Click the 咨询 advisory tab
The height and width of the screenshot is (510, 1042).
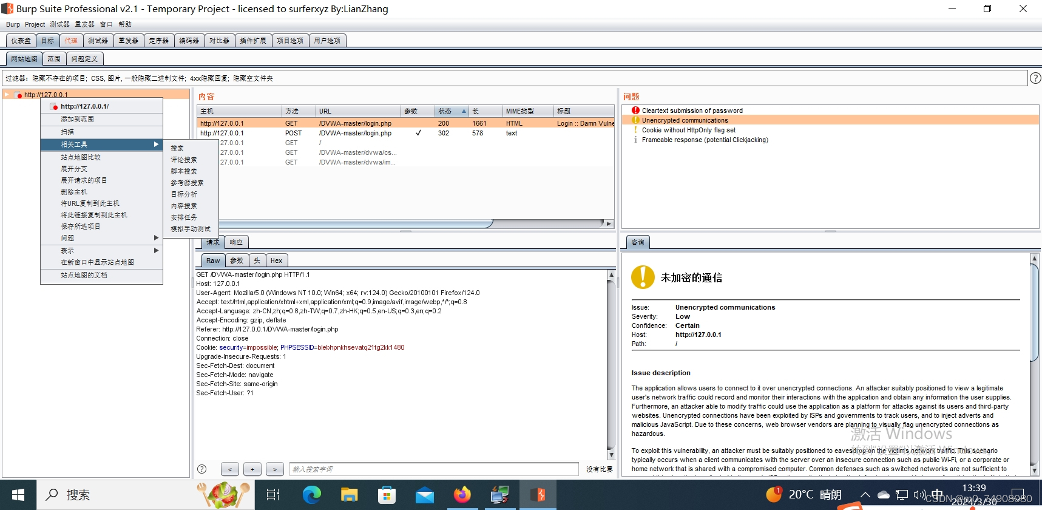click(638, 242)
